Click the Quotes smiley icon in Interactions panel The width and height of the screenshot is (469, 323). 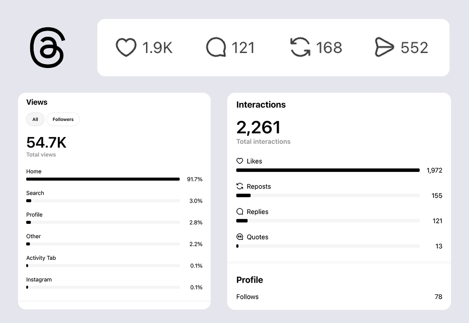tap(239, 237)
